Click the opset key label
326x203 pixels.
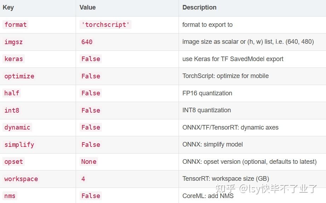pos(13,162)
